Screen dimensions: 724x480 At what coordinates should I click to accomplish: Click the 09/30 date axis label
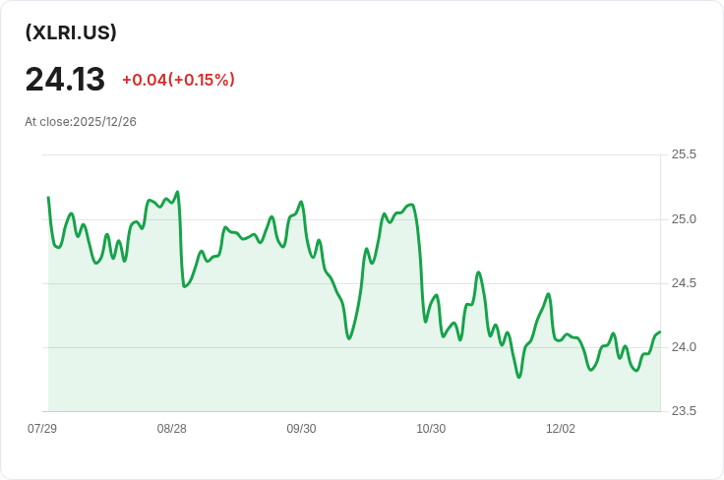(x=301, y=429)
